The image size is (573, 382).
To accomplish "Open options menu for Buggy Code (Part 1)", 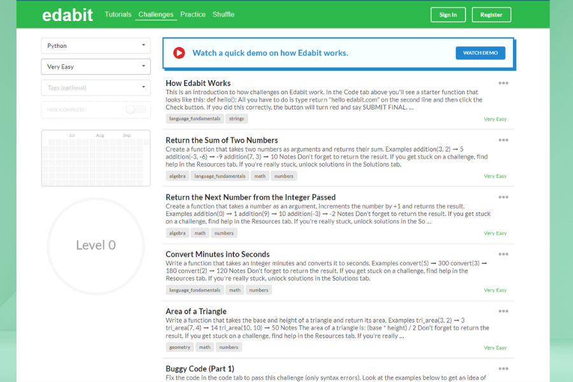I will [503, 369].
